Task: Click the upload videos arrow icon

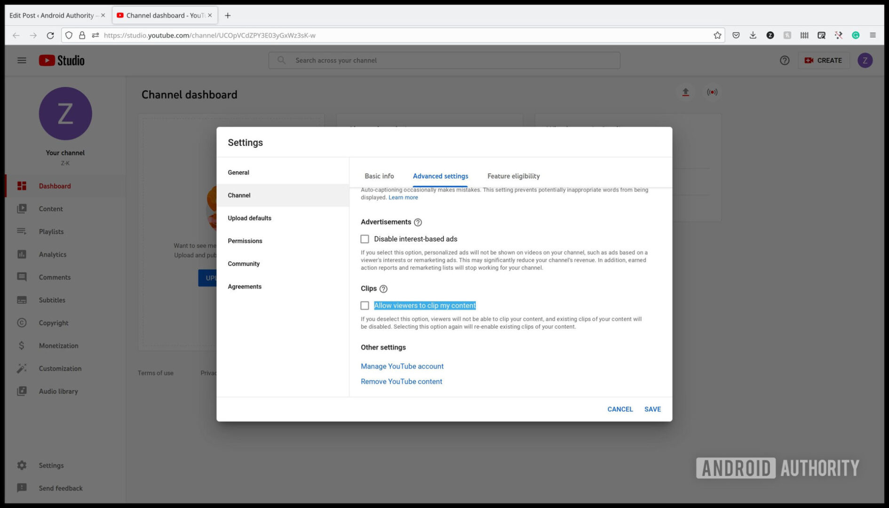Action: (x=685, y=92)
